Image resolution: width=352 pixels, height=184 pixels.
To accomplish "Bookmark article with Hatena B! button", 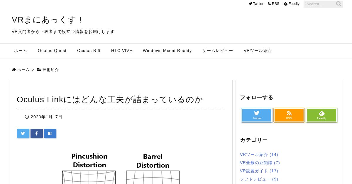I will pyautogui.click(x=50, y=133).
